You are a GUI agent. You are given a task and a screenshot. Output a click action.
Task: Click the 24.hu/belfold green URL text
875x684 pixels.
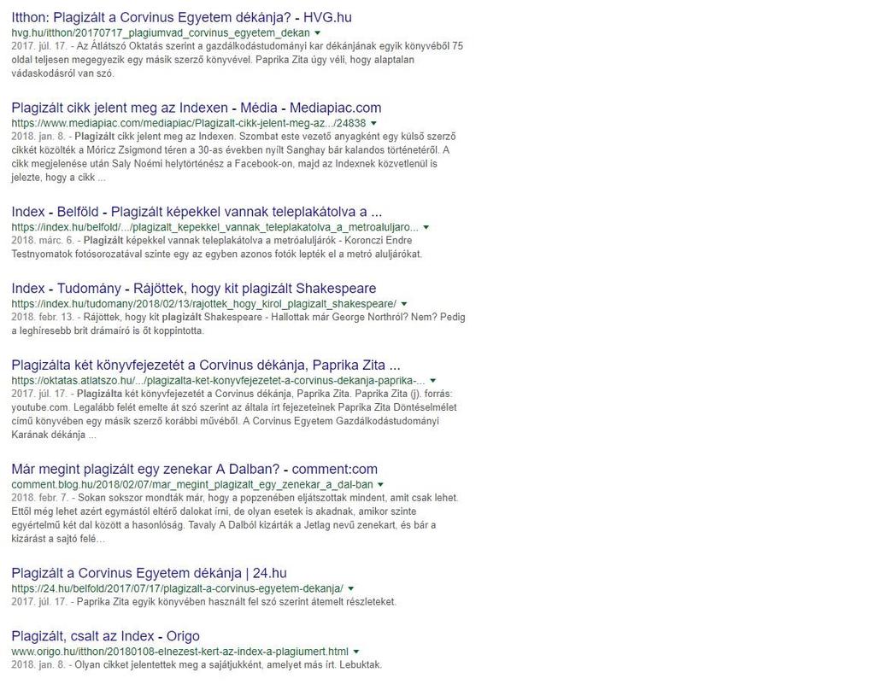tap(178, 588)
